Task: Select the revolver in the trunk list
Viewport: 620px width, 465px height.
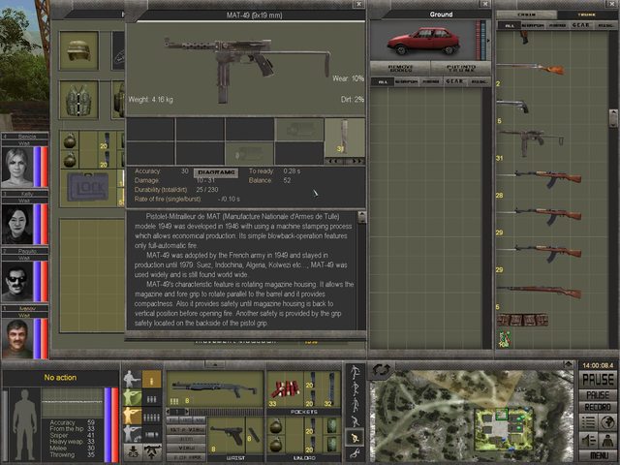Action: pyautogui.click(x=513, y=106)
